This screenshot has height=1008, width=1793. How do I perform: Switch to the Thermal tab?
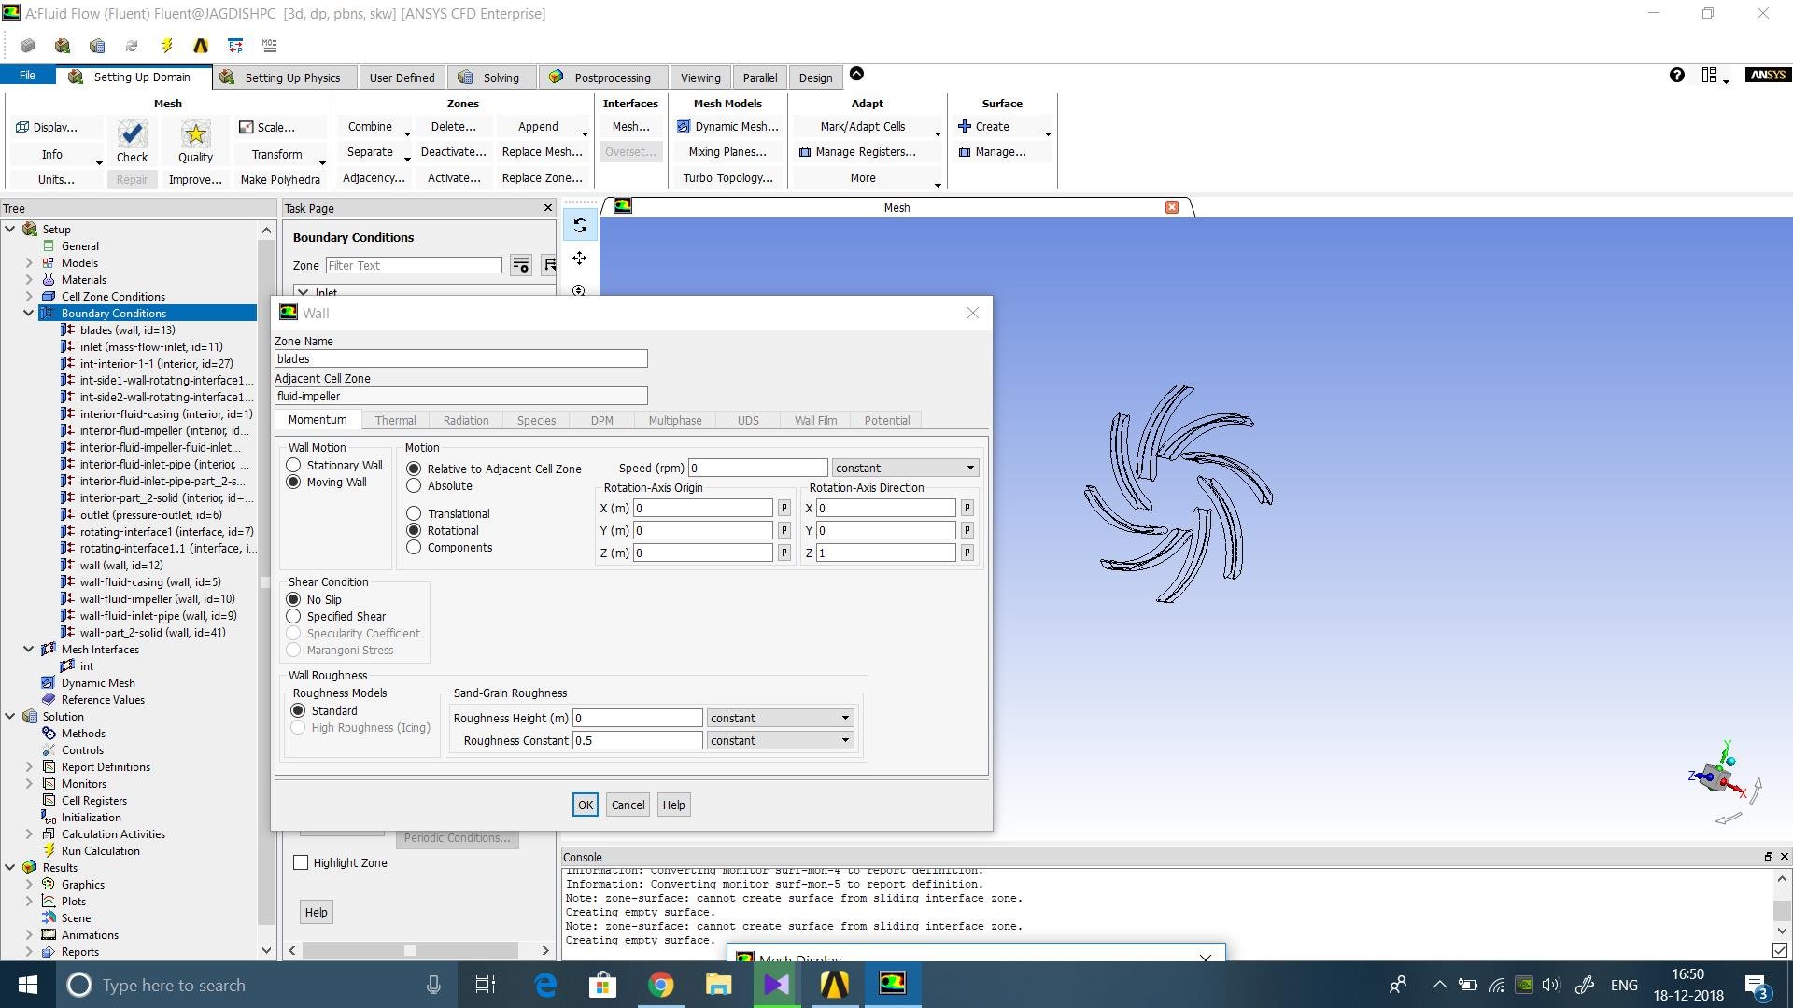pyautogui.click(x=395, y=421)
